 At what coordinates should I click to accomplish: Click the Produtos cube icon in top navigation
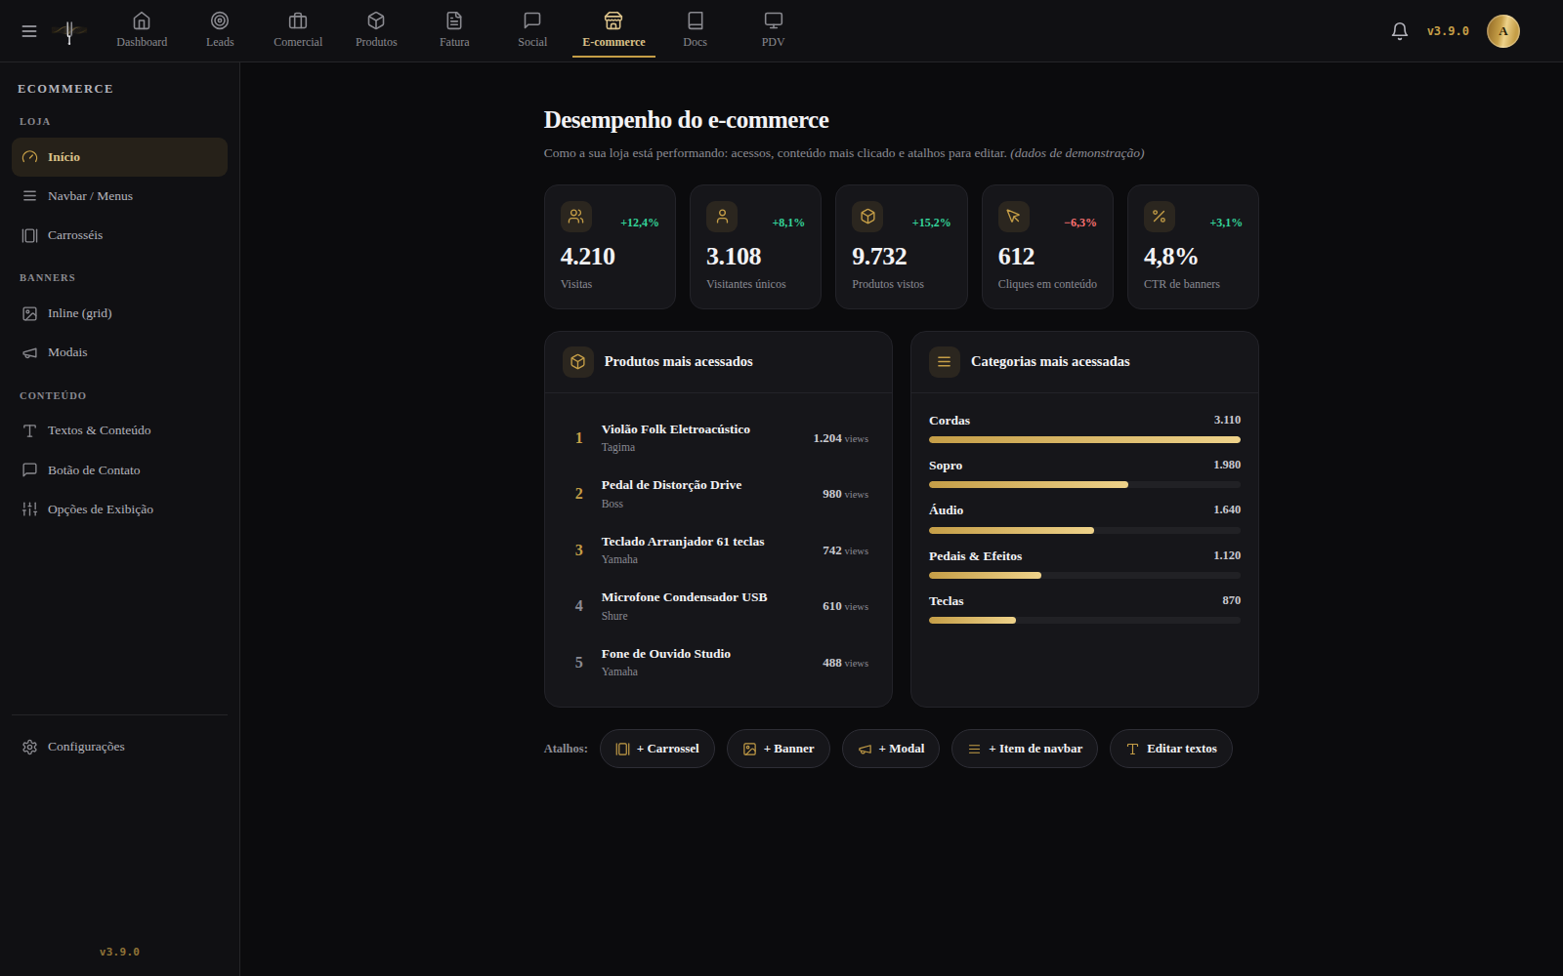pos(376,20)
